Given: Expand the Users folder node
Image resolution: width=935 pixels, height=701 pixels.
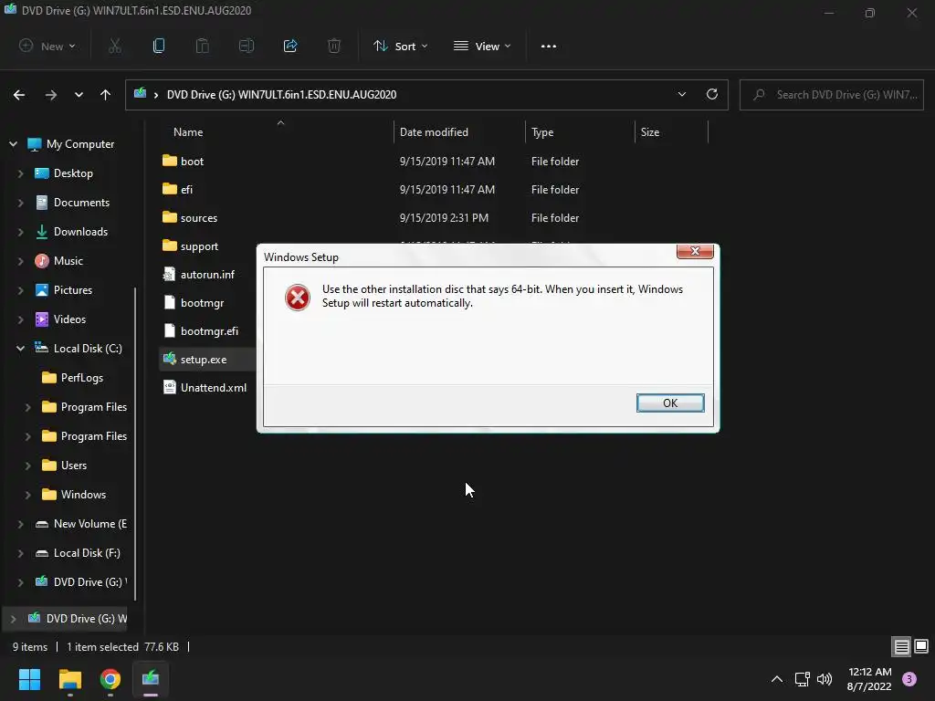Looking at the screenshot, I should 28,466.
